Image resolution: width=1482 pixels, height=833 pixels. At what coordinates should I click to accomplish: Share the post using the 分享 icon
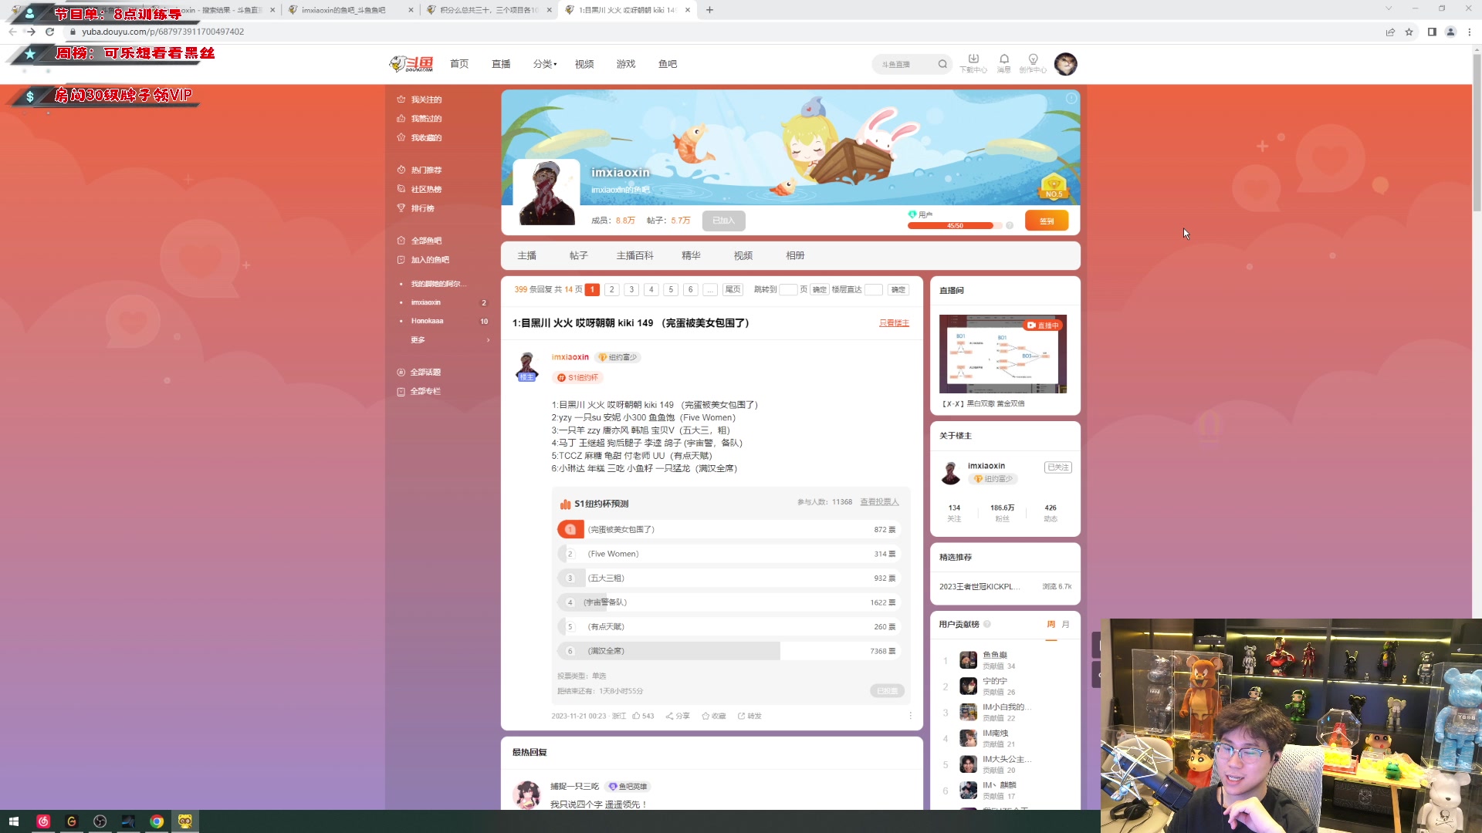678,716
